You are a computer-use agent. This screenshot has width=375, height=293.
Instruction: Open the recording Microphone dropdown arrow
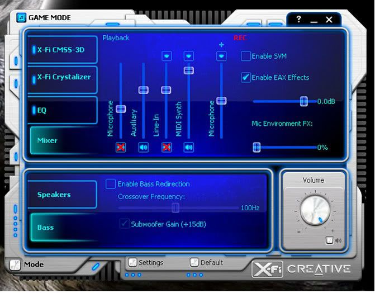221,56
